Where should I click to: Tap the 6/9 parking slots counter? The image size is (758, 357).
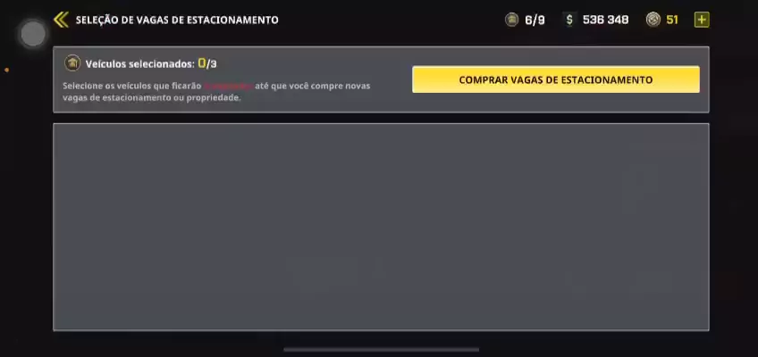pos(535,20)
